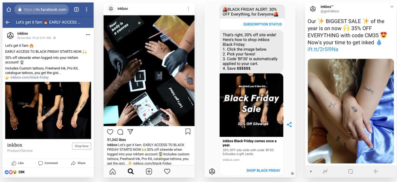Screen dimensions: 397x182
Task: Open the SUBSCRIPTION STATUS link
Action: click(263, 24)
